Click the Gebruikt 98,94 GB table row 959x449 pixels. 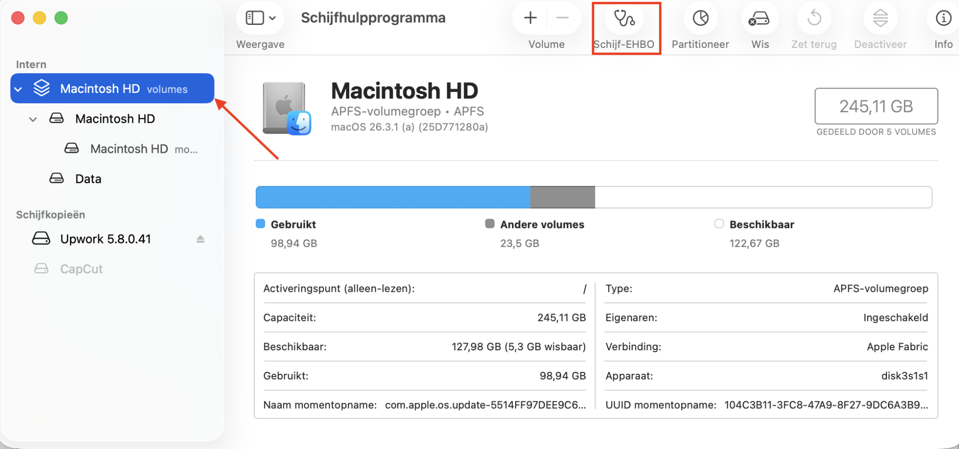coord(425,376)
